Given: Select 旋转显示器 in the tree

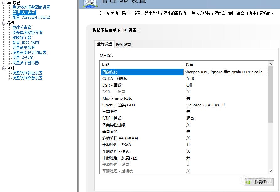Looking at the screenshot, I should (22, 37).
